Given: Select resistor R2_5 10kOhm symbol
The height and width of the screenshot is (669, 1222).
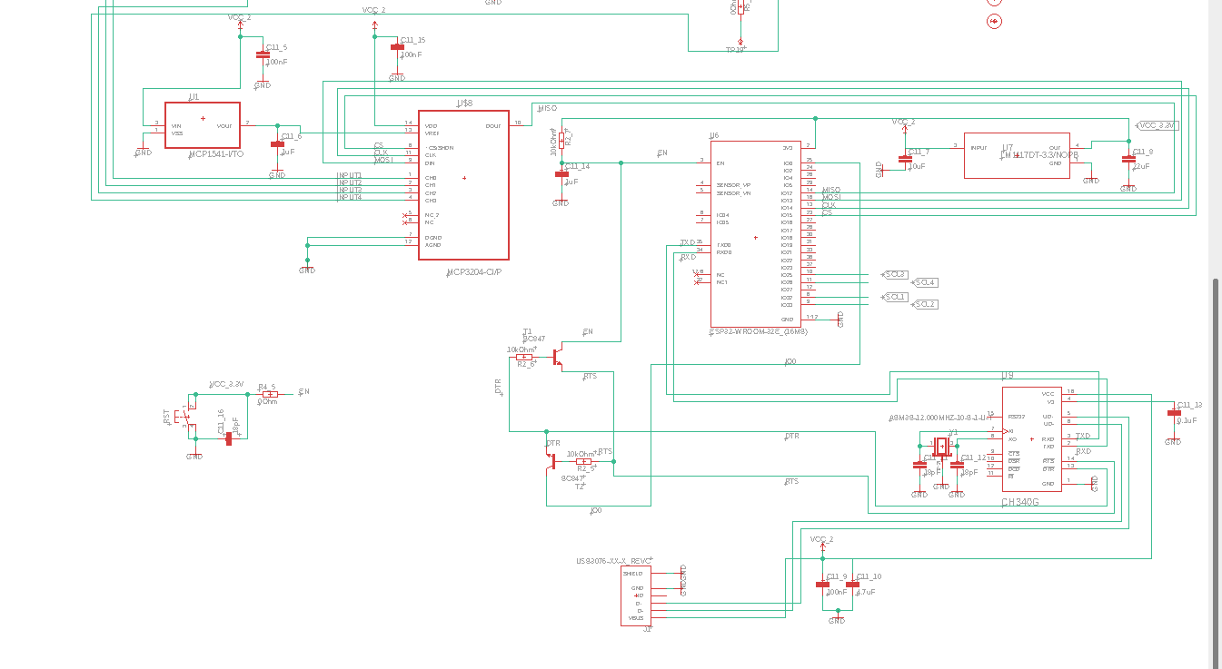Looking at the screenshot, I should 584,462.
